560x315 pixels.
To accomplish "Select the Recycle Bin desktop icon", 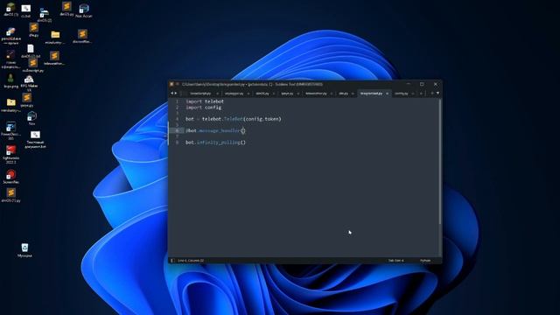I will (24, 250).
